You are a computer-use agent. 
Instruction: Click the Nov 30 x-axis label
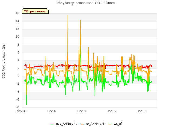[x=21, y=111]
